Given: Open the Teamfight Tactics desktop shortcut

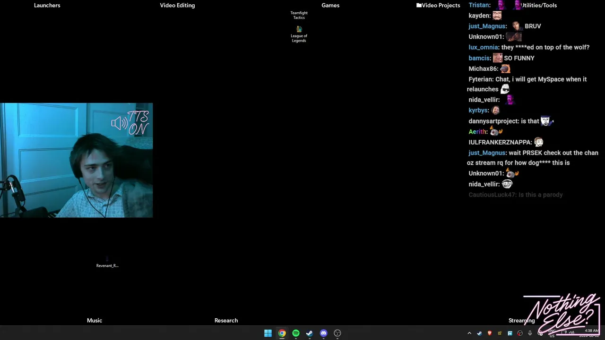Looking at the screenshot, I should point(299,15).
